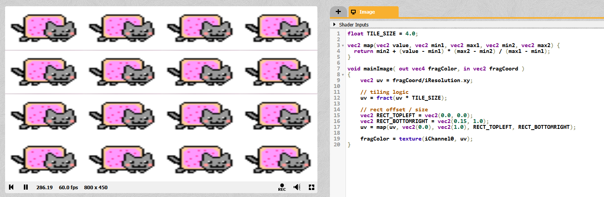Pause the shader playback
This screenshot has width=604, height=197.
click(26, 187)
